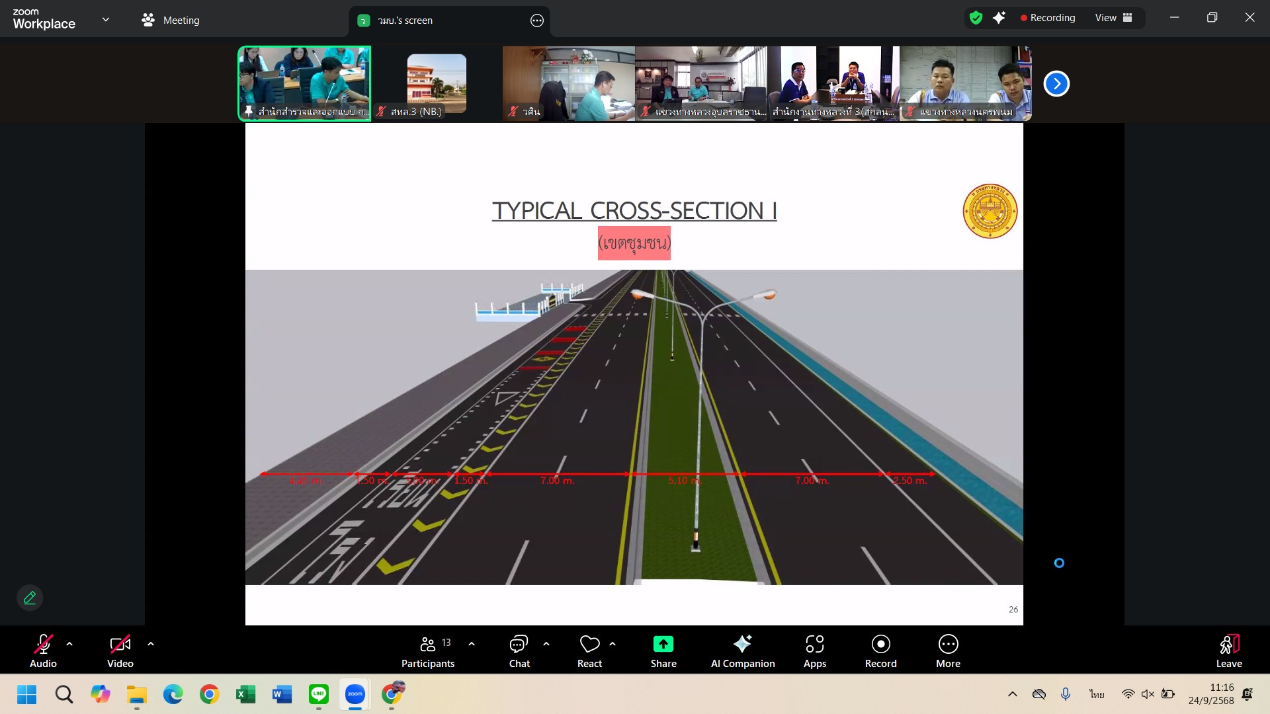Open the Participants list
1270x714 pixels.
[428, 651]
